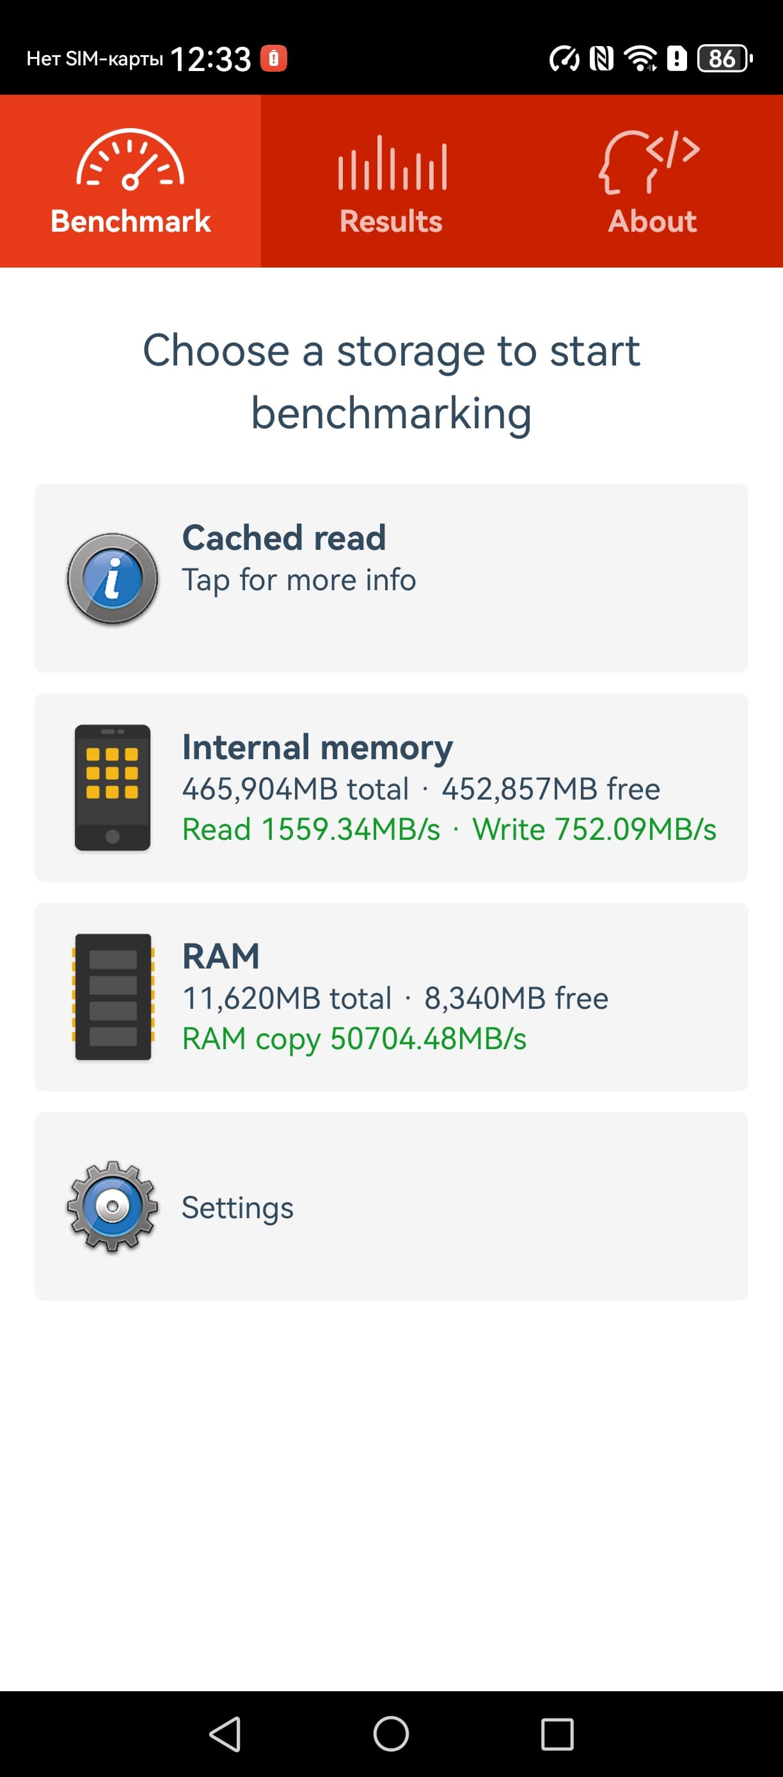Tap the blue info icon for Cached read
Viewport: 783px width, 1777px height.
[x=113, y=579]
